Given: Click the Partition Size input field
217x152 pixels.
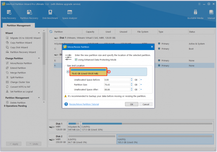Looking at the screenshot, I should click(x=117, y=85).
